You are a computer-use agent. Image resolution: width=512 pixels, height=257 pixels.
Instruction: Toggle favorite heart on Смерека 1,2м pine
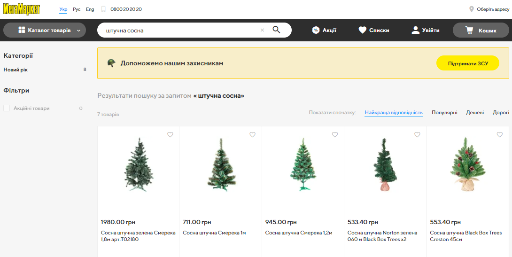335,135
